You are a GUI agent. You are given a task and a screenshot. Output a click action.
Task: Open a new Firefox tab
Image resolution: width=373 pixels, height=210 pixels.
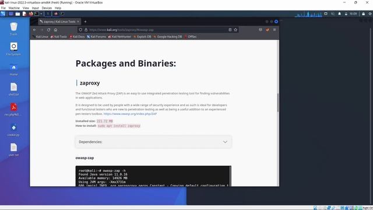[x=85, y=22]
